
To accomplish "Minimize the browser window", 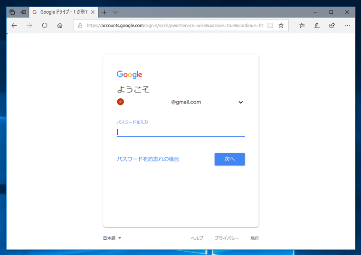I will [x=315, y=12].
